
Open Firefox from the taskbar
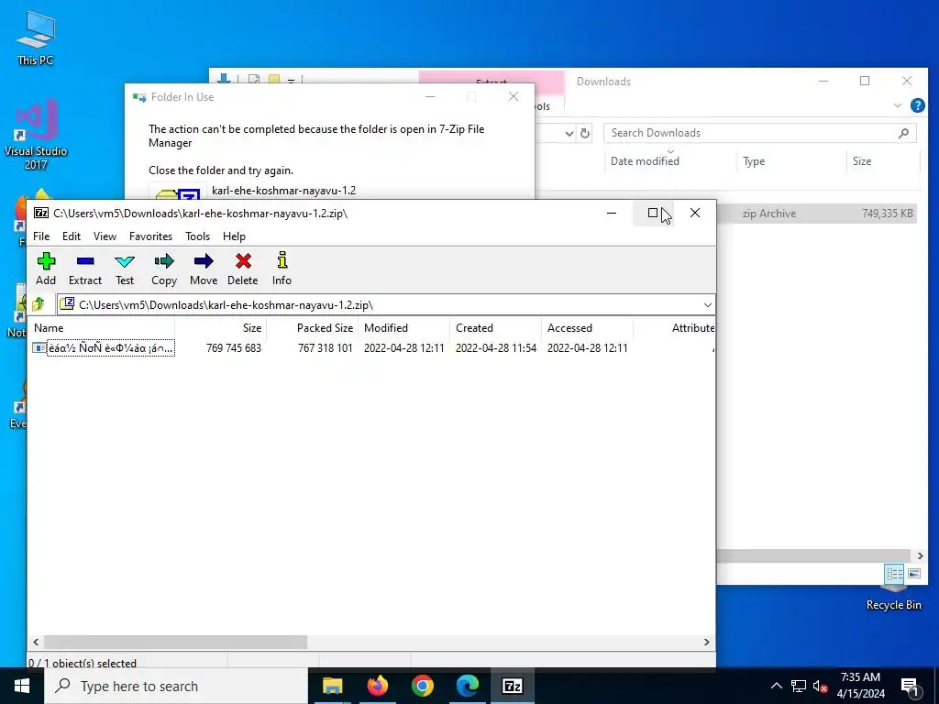(x=377, y=686)
